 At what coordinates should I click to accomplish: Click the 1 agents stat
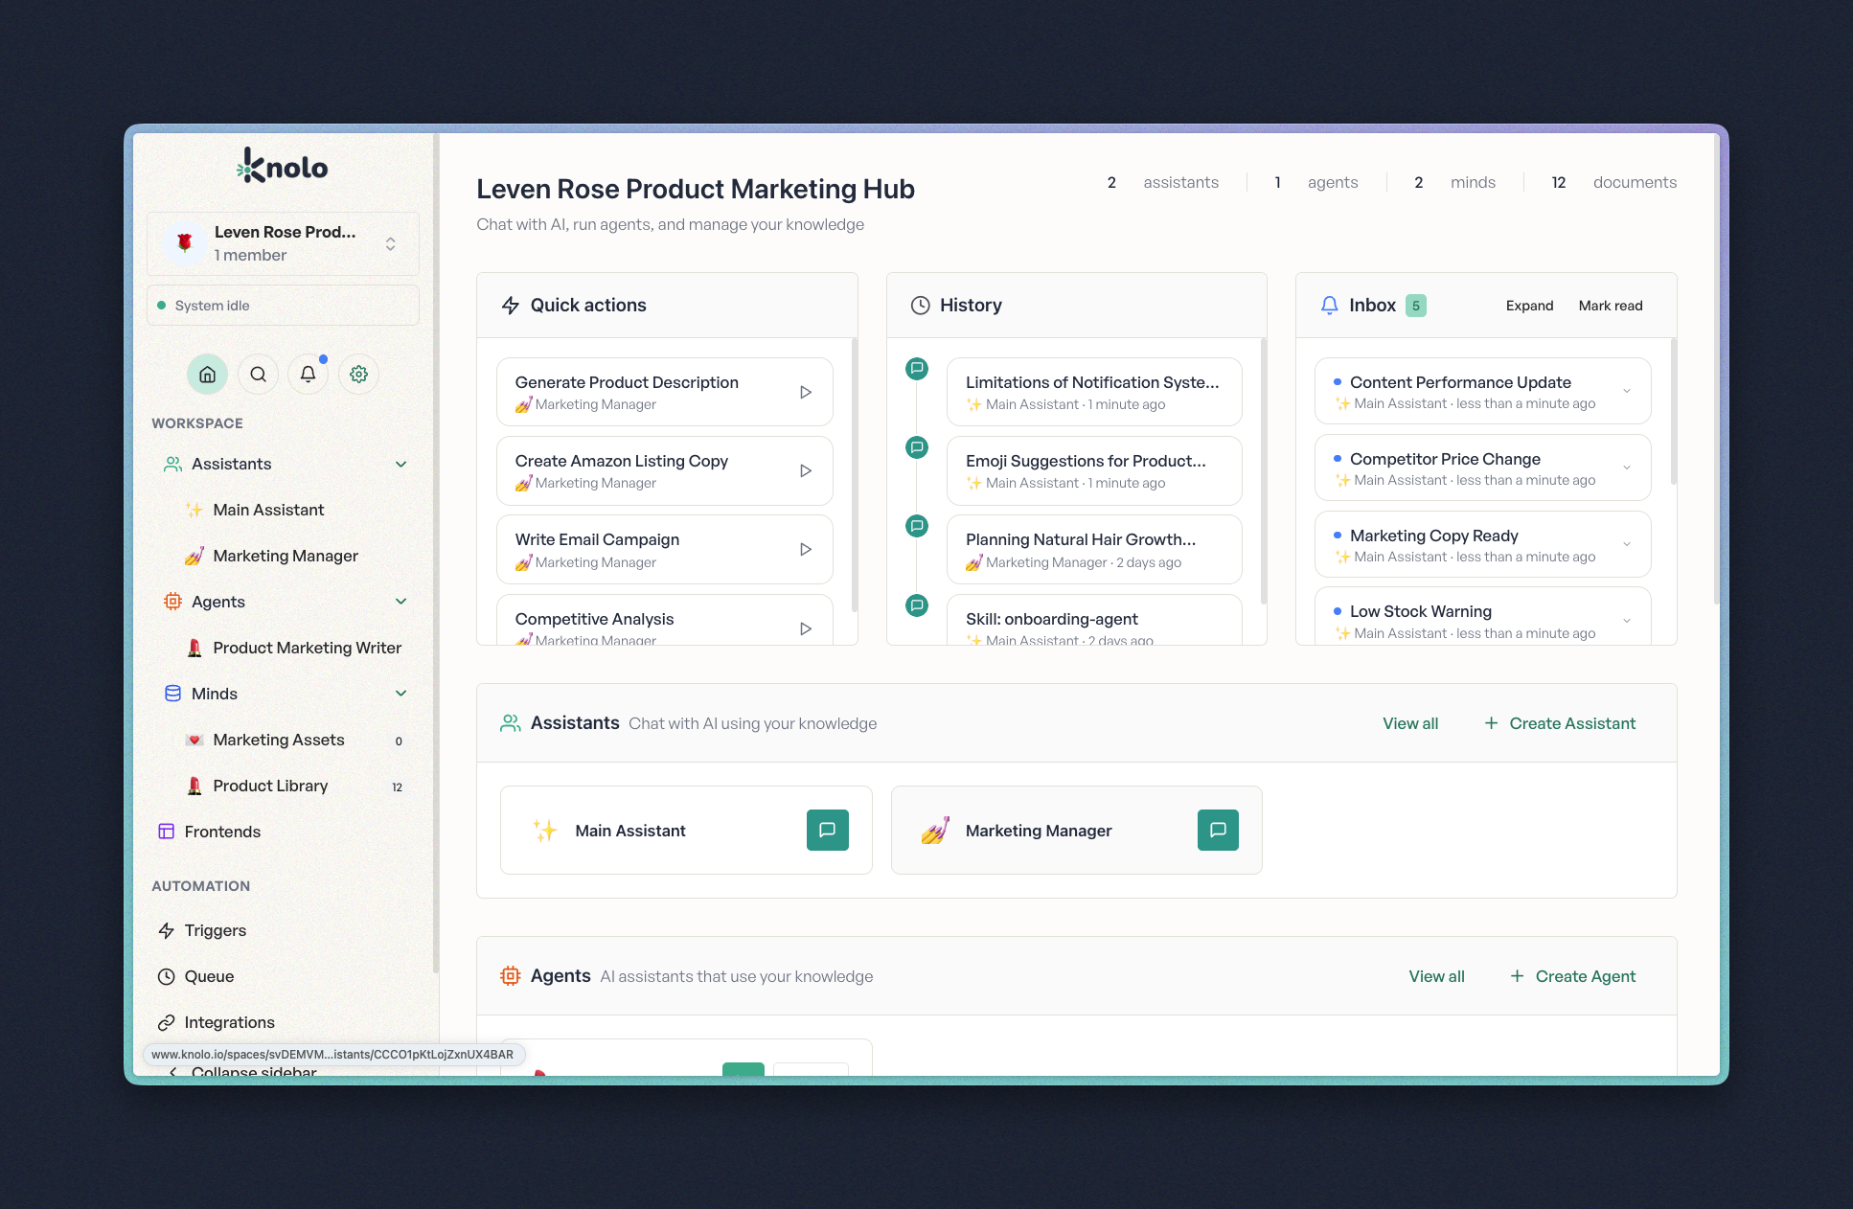pos(1315,182)
